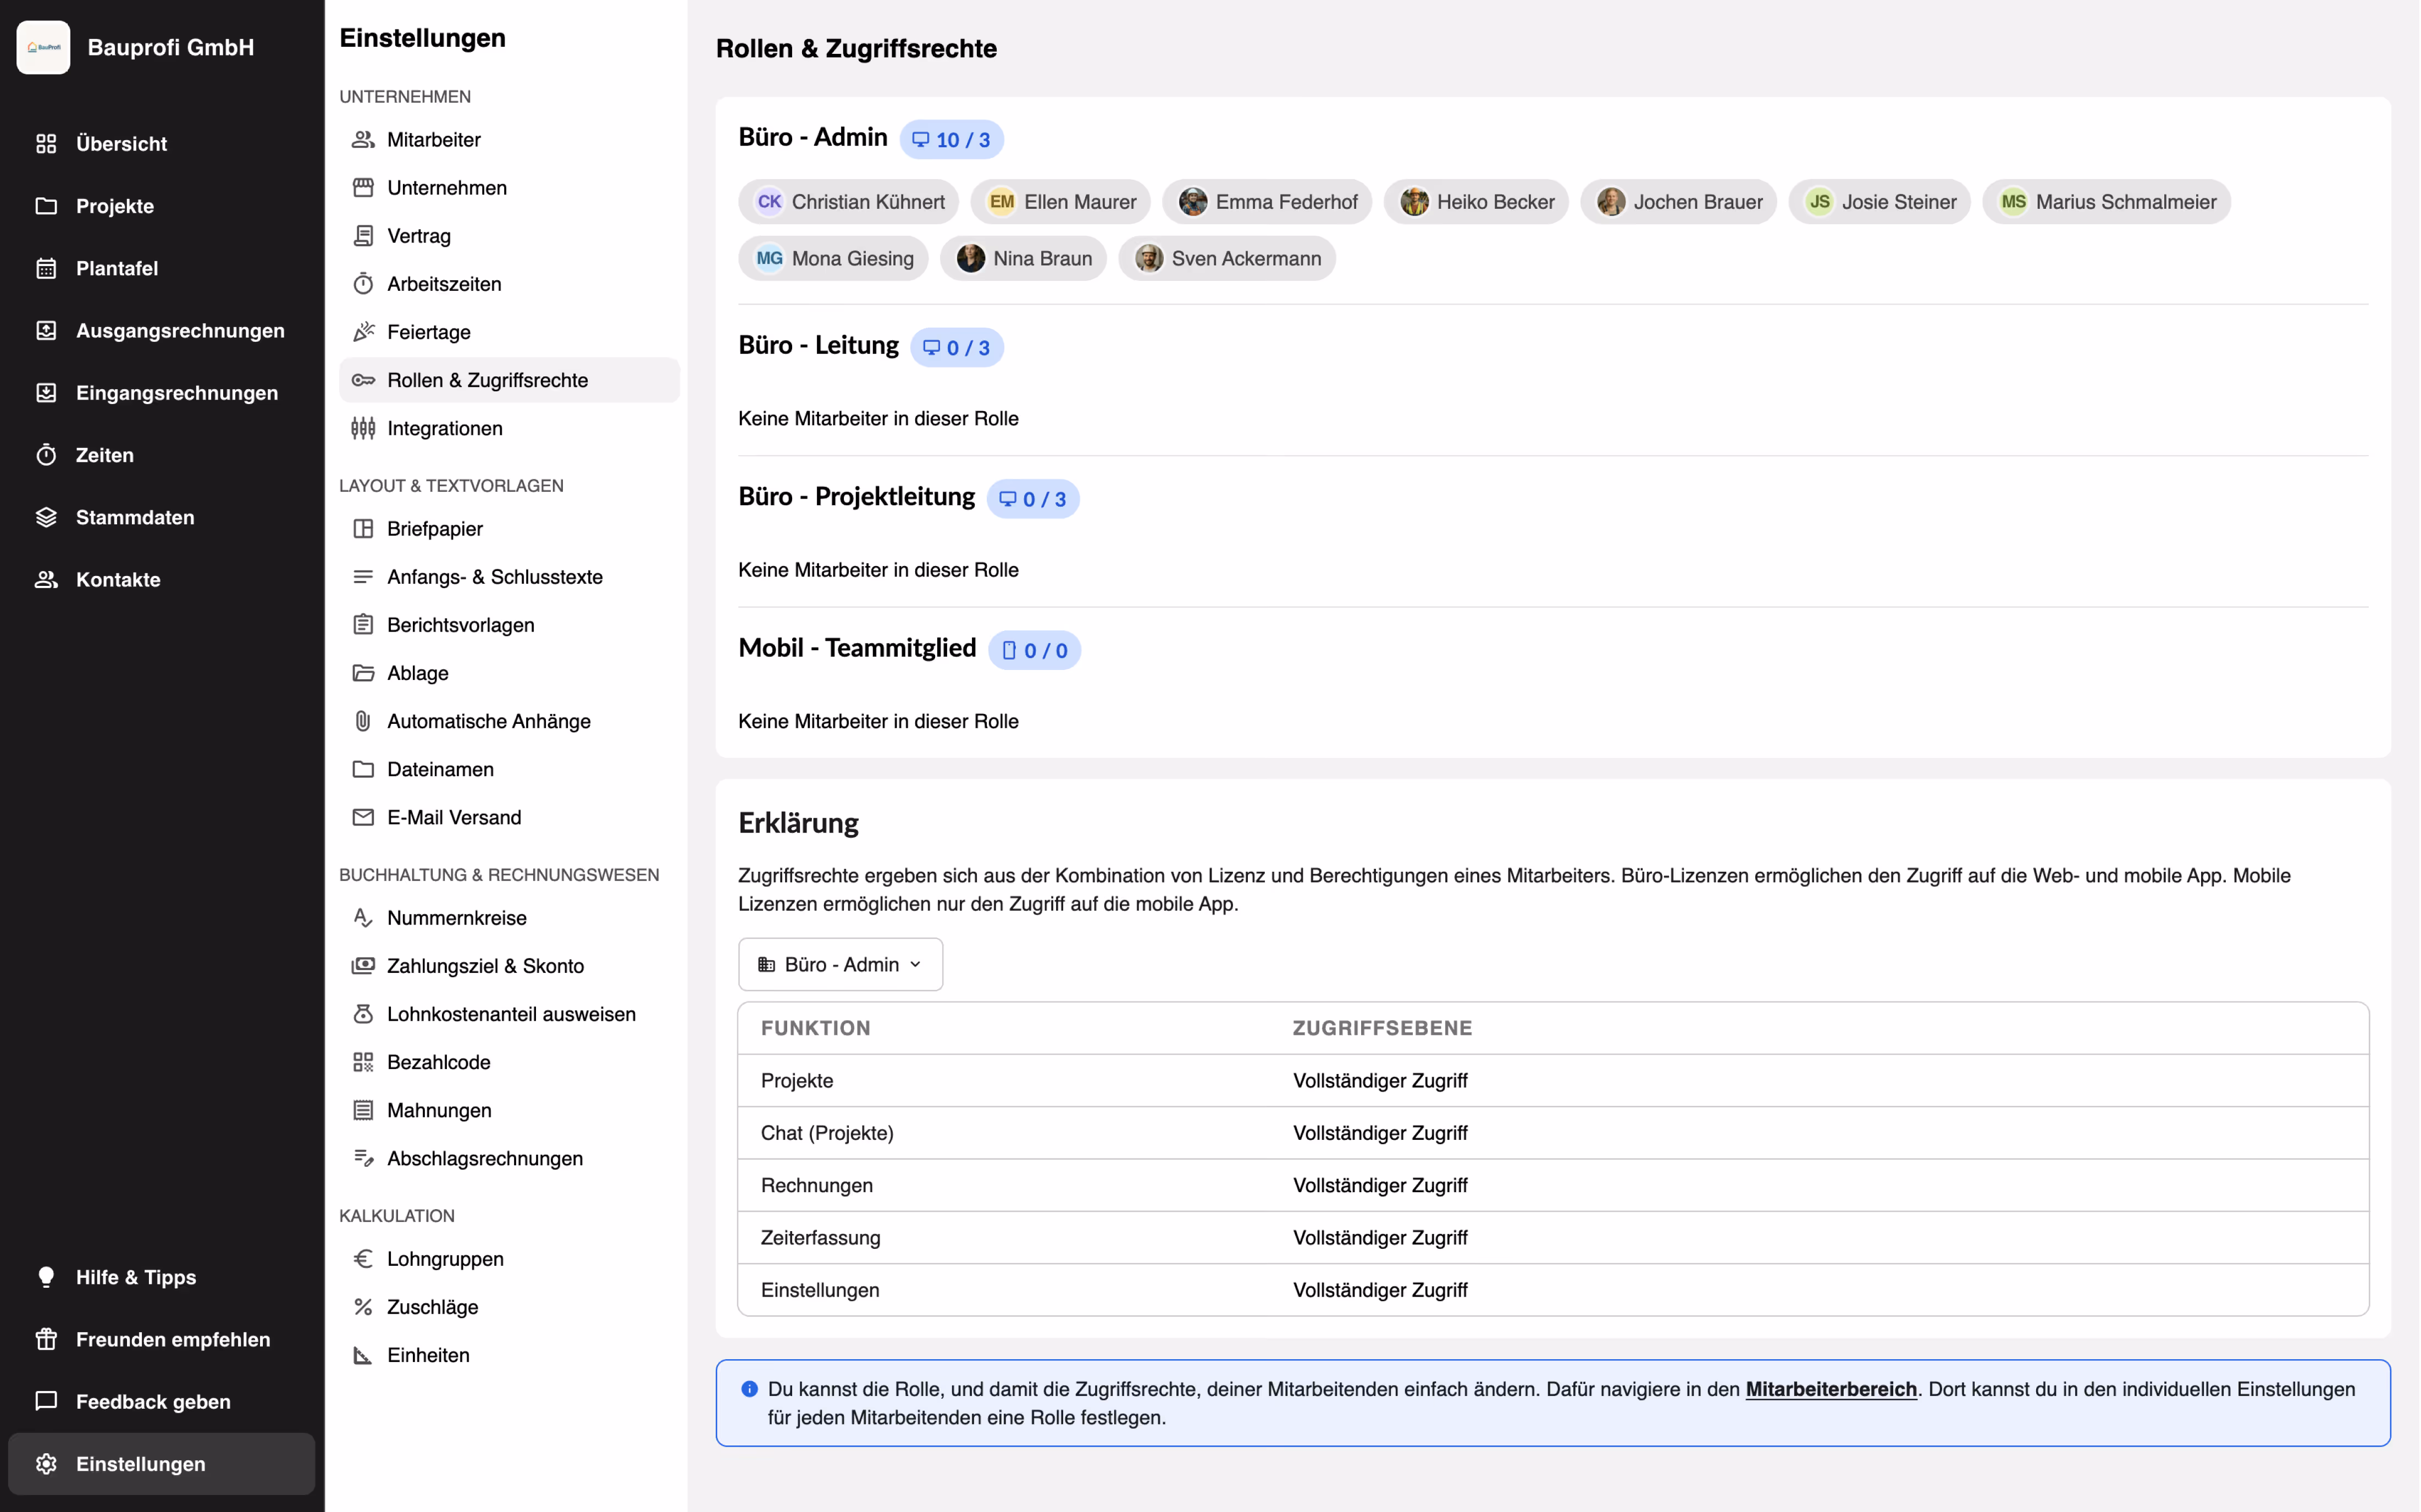The image size is (2421, 1512).
Task: Click the Mobil - Teammitglied 0 / 0 badge
Action: [x=1034, y=650]
